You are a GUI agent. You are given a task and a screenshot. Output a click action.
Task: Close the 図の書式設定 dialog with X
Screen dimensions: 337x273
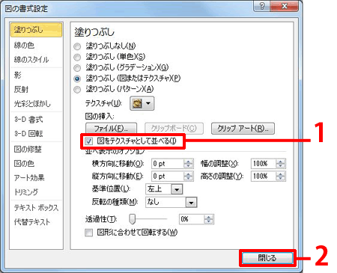tap(284, 6)
